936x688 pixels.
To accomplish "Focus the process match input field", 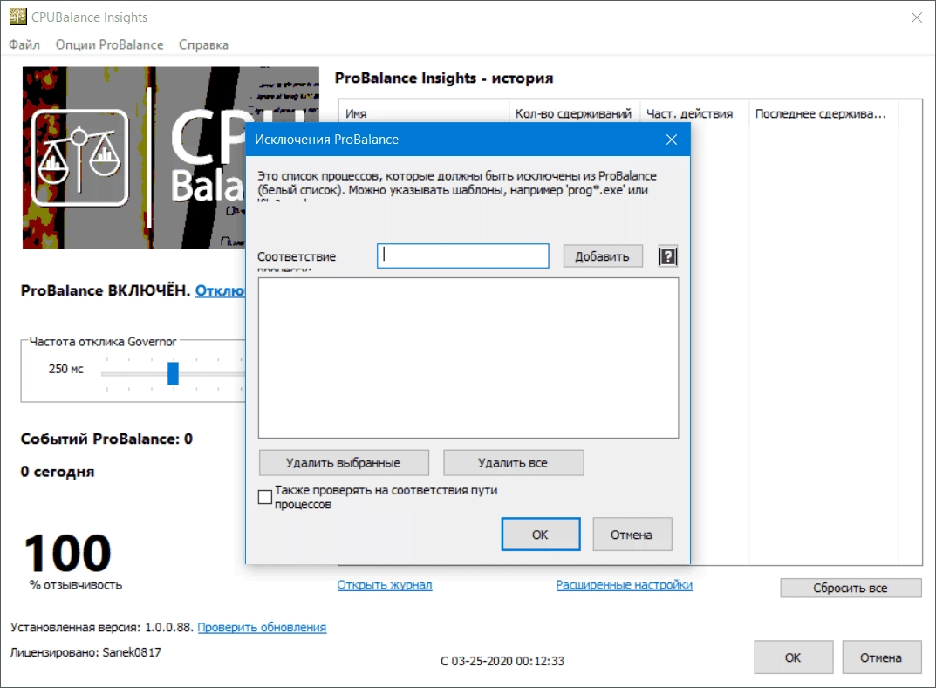I will 463,256.
